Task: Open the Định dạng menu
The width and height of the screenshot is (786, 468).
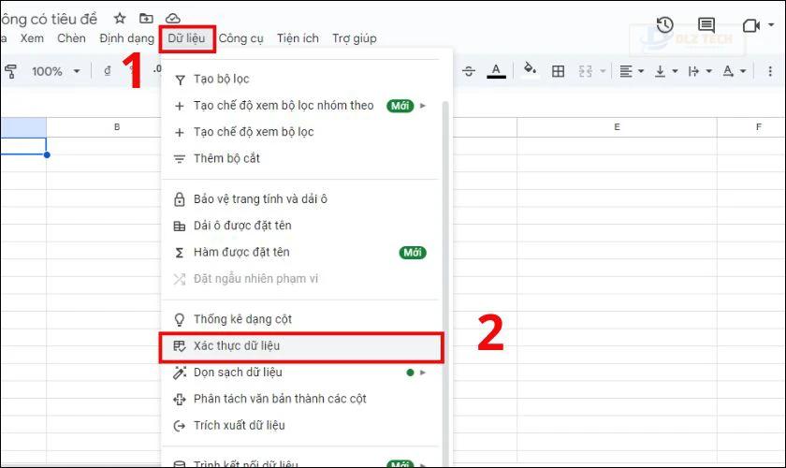Action: tap(127, 38)
